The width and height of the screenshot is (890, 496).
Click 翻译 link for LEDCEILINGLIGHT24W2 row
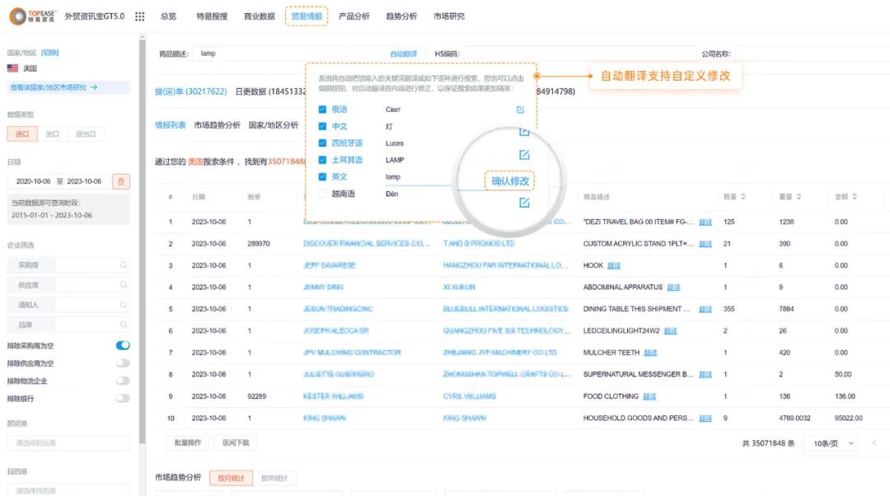[x=670, y=331]
